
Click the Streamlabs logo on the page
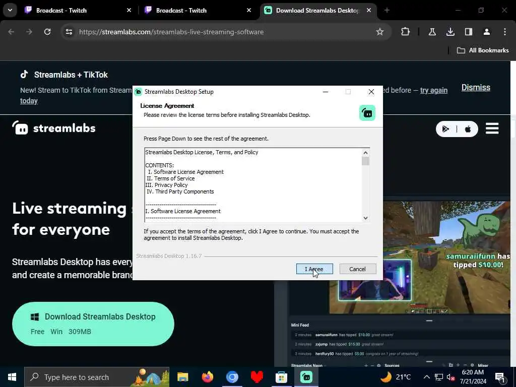click(x=54, y=128)
